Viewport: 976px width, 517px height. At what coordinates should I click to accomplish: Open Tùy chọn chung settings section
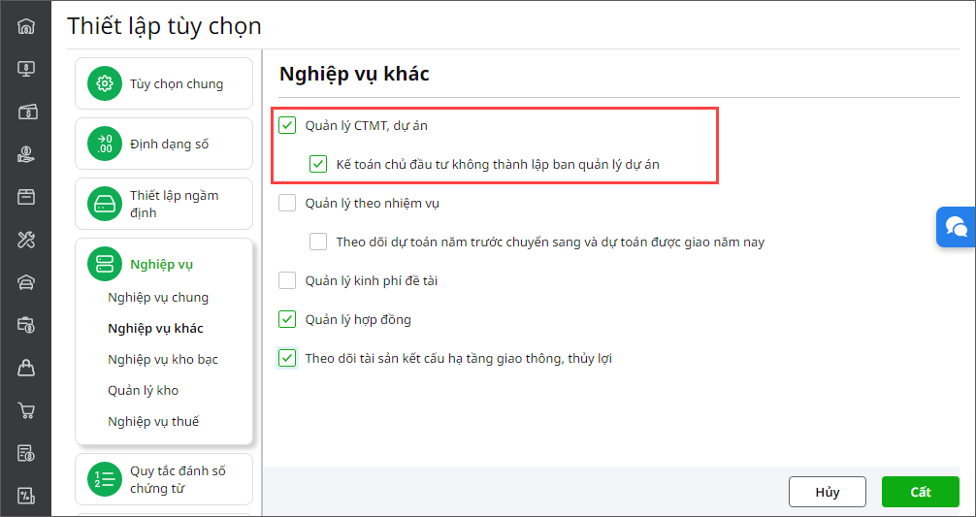pos(164,83)
